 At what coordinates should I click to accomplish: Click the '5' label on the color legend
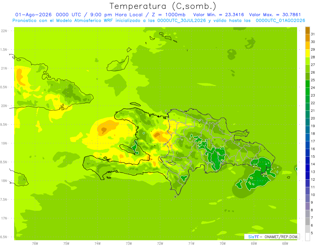(x=312, y=233)
